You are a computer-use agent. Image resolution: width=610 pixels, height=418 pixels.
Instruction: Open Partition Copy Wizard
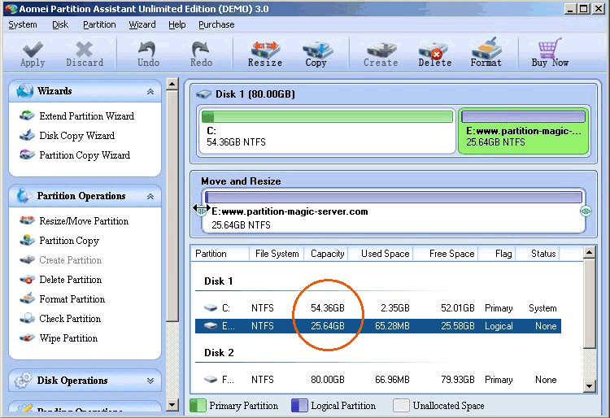click(x=75, y=155)
